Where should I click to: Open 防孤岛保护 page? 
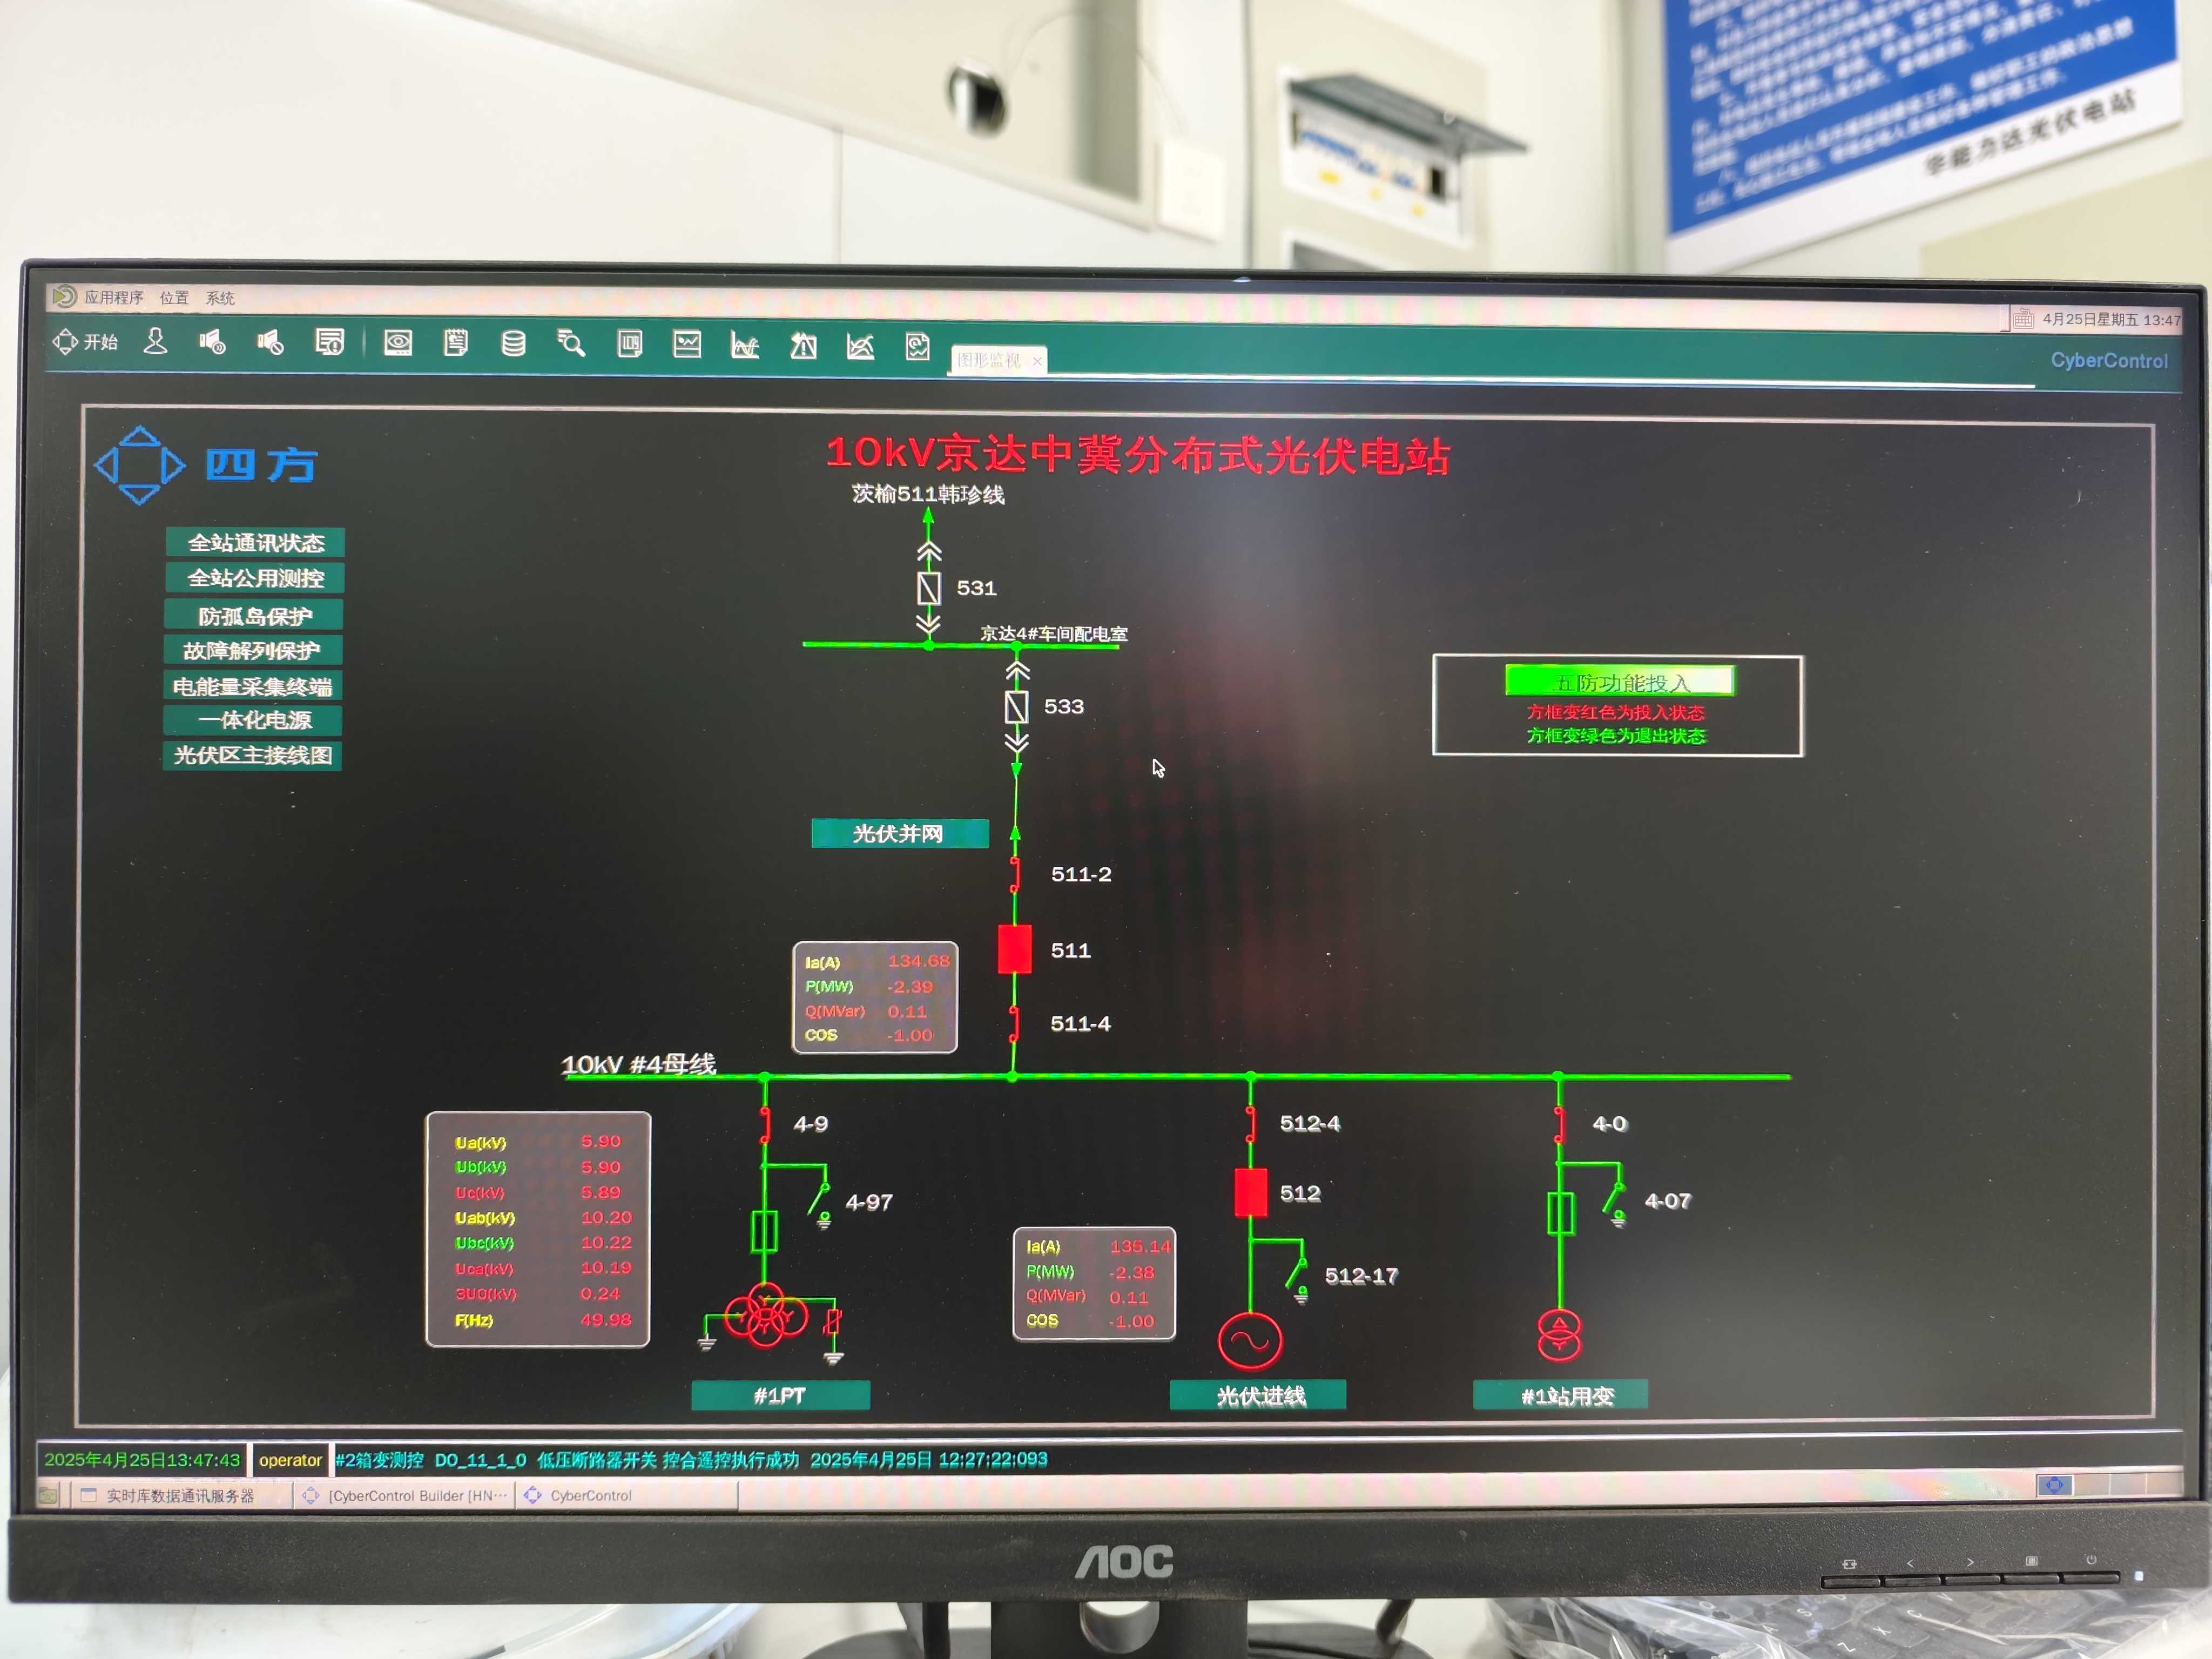click(x=255, y=615)
